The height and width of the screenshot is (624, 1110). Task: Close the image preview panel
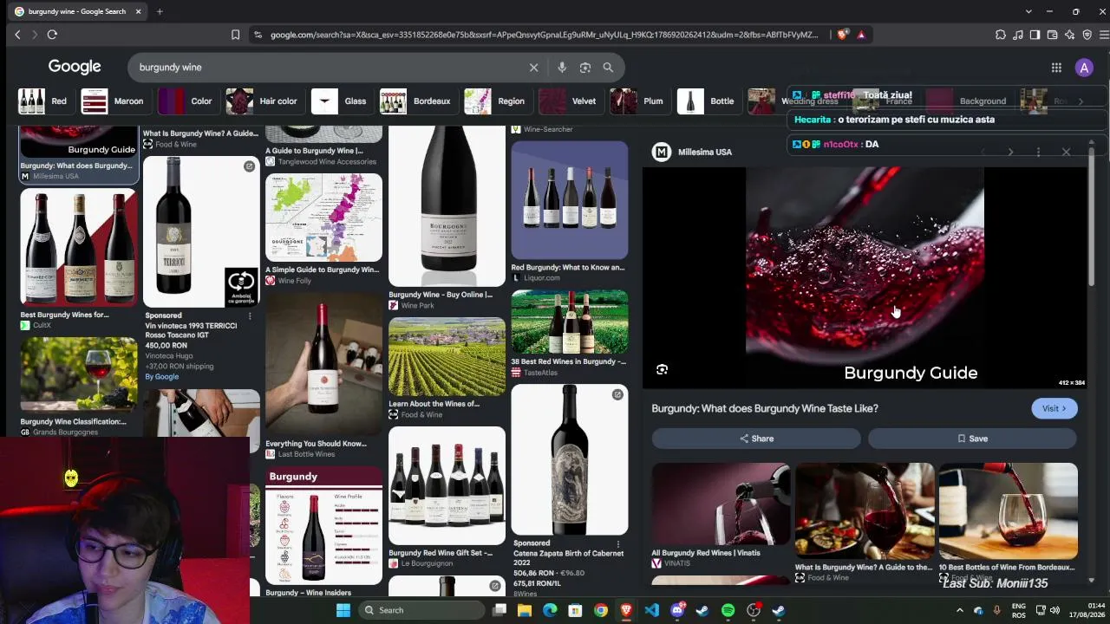coord(1066,152)
